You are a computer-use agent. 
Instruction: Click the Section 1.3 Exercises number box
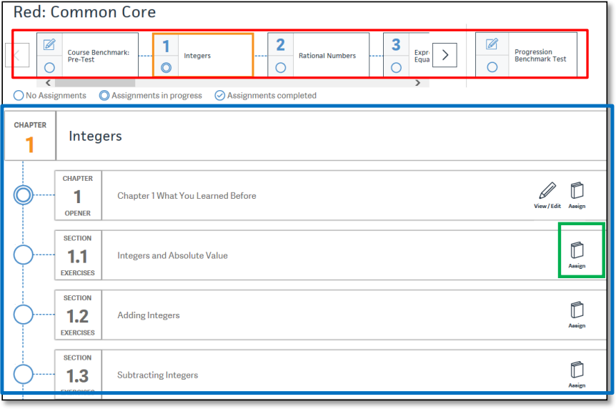pos(78,375)
